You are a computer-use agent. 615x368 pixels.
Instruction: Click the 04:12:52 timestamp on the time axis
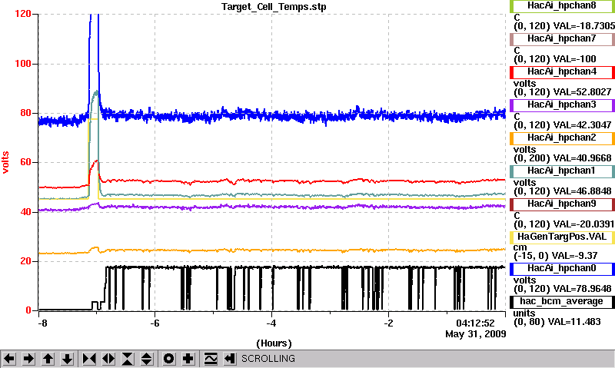point(475,323)
